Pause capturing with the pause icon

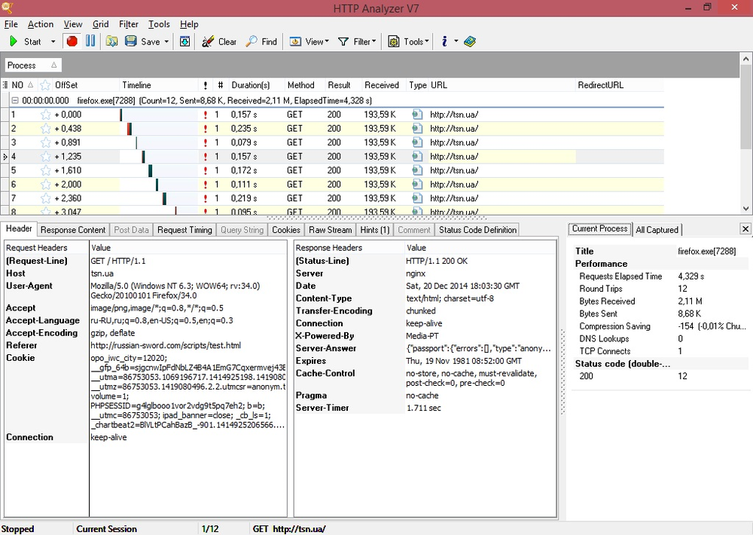pyautogui.click(x=90, y=41)
